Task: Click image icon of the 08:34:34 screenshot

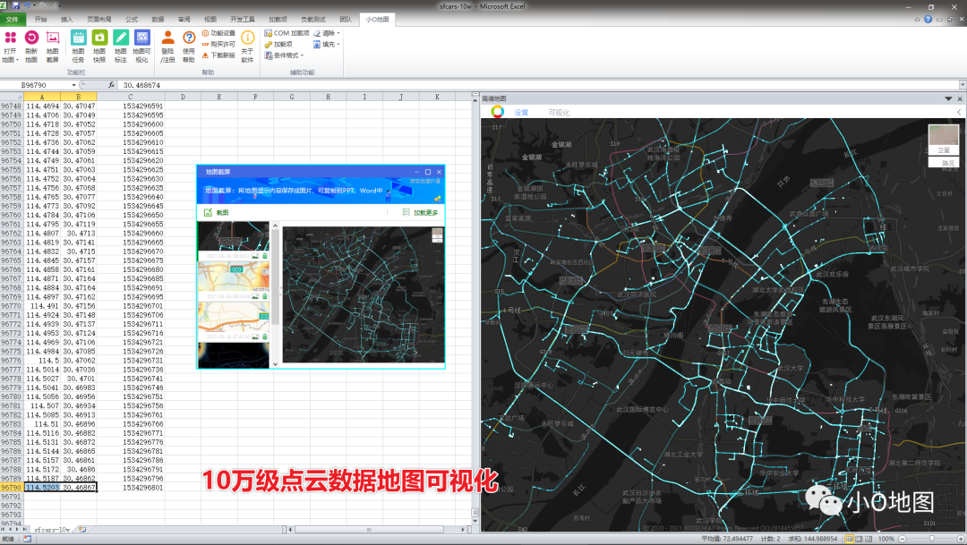Action: click(255, 296)
